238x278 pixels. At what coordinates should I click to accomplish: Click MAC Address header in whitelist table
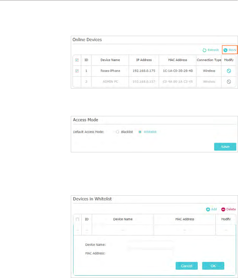coord(185,219)
